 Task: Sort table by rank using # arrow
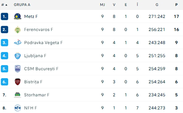pos(4,5)
